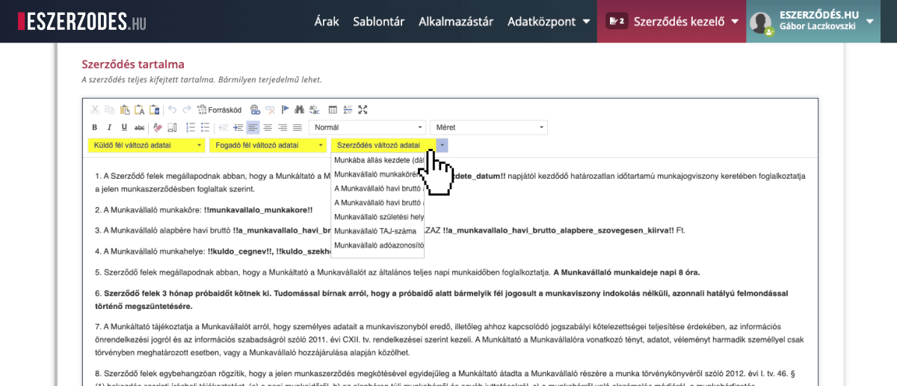
Task: Click the Remove format eraser icon
Action: pyautogui.click(x=157, y=127)
